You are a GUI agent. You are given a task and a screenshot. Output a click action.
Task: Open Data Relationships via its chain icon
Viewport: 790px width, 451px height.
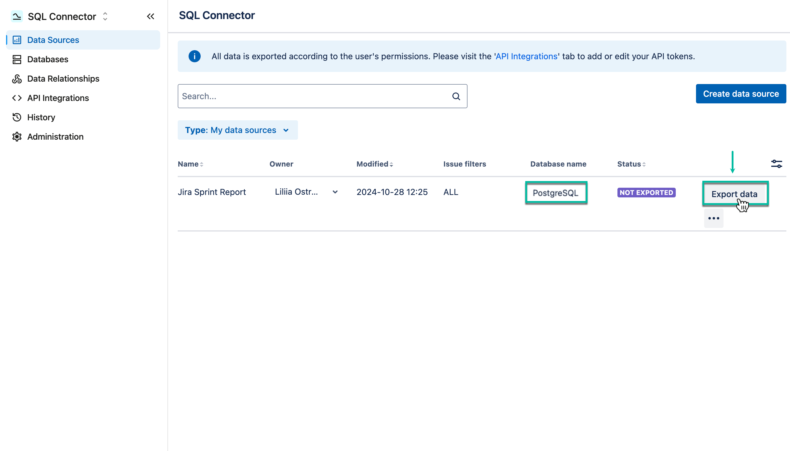[17, 79]
